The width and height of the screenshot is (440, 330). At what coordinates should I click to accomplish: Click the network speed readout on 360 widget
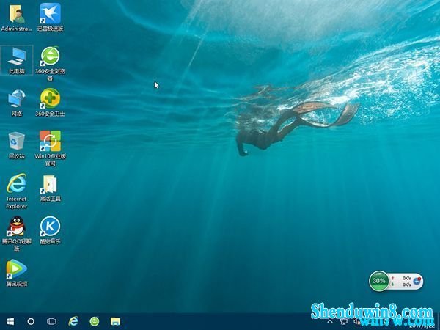click(x=401, y=281)
